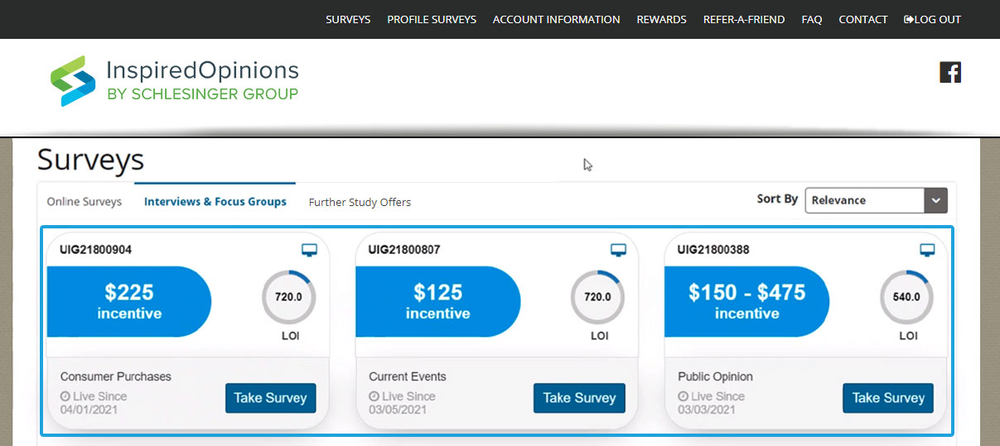Click clock icon beside Current Events Live Since

pos(374,396)
